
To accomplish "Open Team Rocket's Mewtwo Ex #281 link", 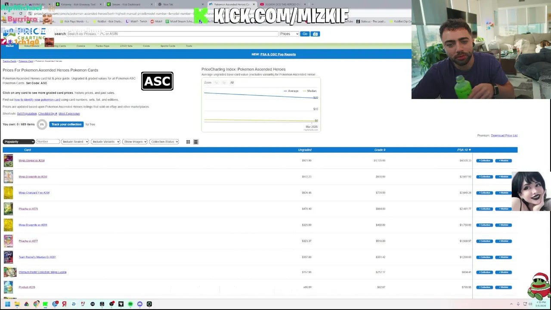I will click(x=37, y=257).
